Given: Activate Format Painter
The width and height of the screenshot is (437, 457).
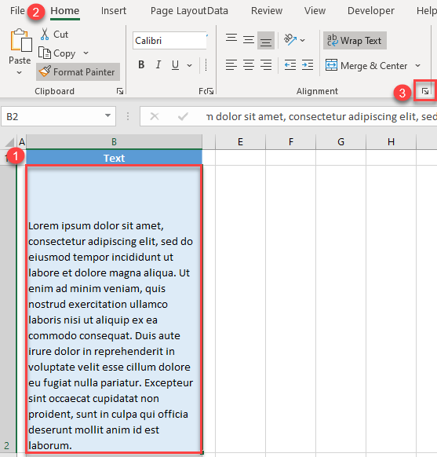Looking at the screenshot, I should click(78, 71).
